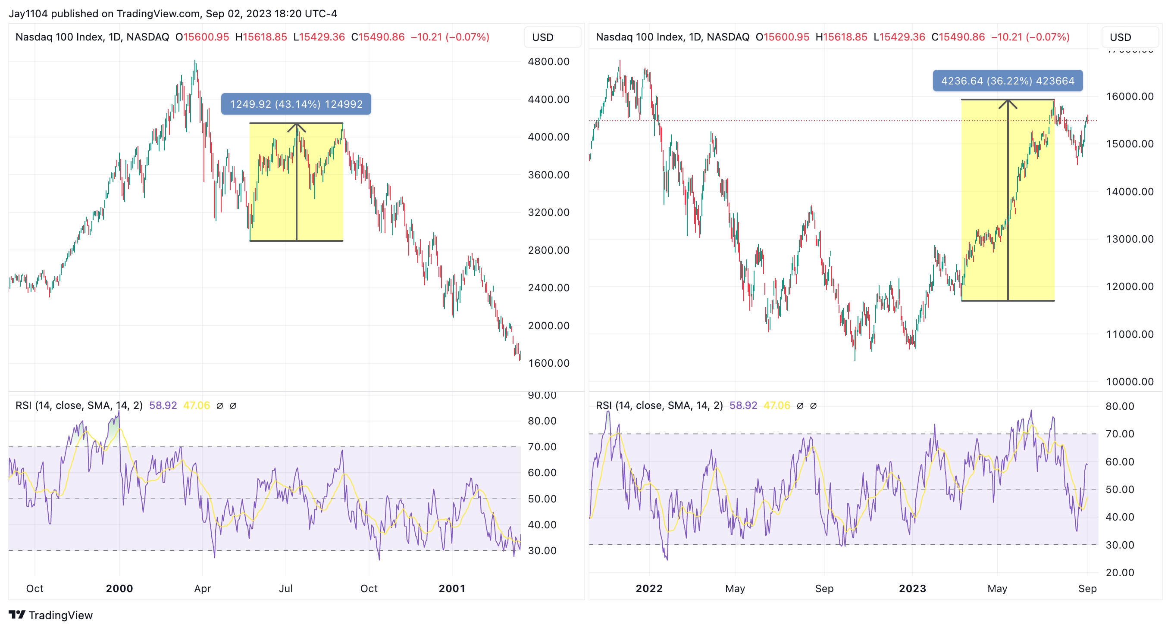
Task: Click the Jay1104 published on TradingView.com header
Action: (173, 13)
